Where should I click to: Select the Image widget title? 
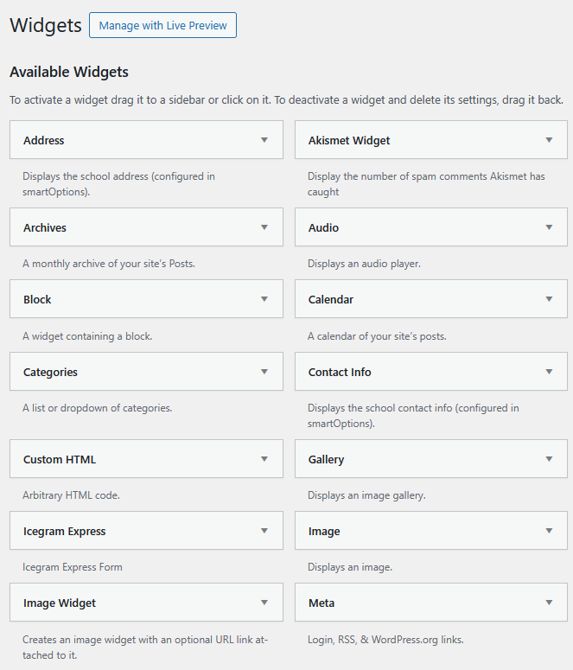[324, 532]
